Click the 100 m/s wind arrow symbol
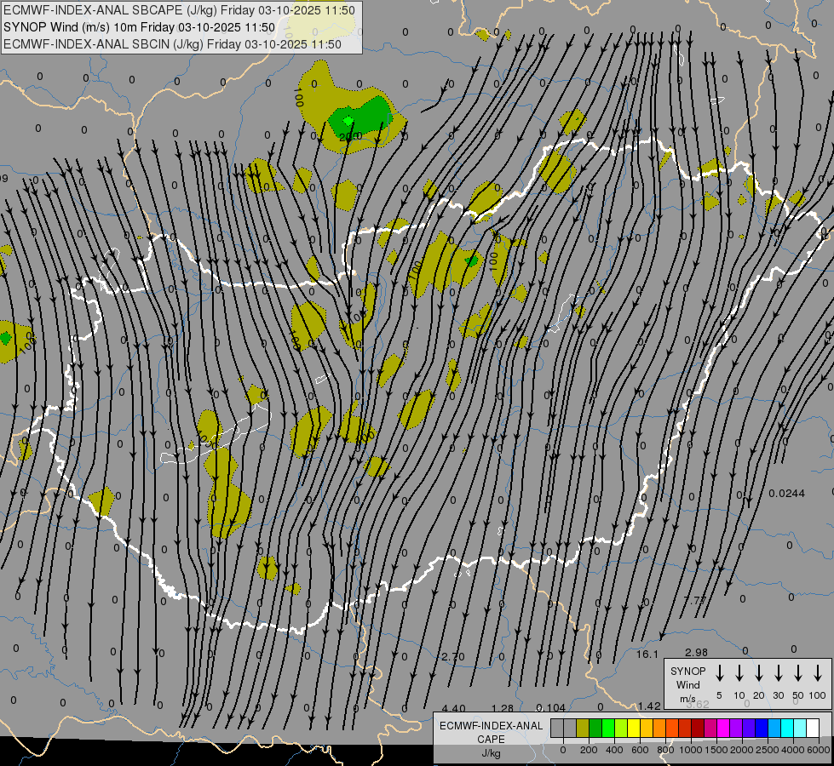The height and width of the screenshot is (766, 834). pos(818,673)
